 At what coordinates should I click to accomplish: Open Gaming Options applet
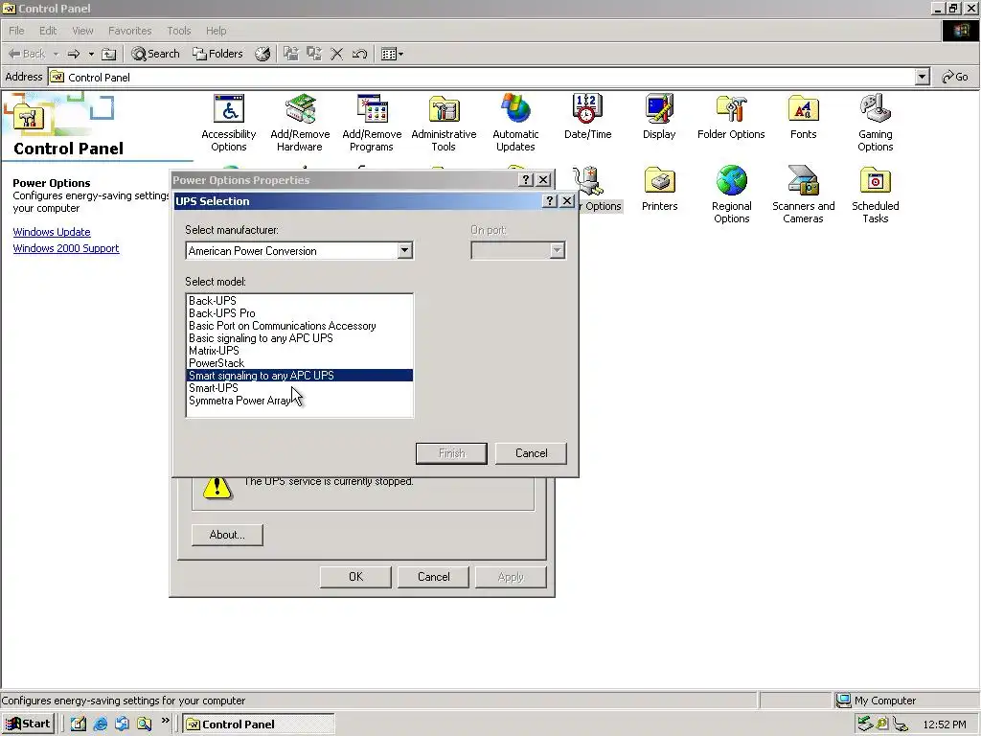click(x=876, y=123)
